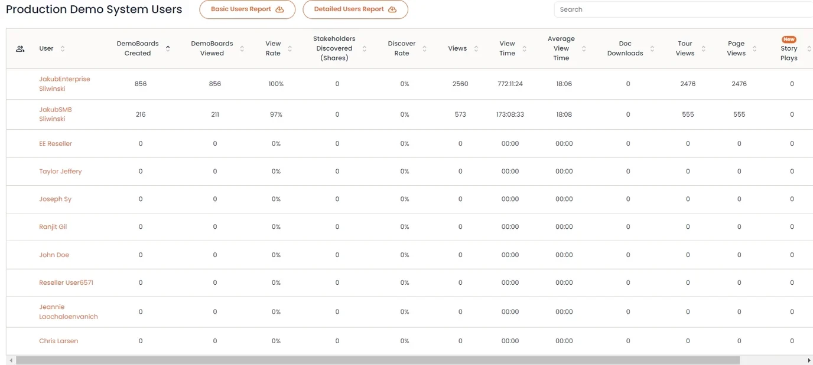Screen dimensions: 813x365
Task: Sort the View Rate column
Action: tap(290, 49)
